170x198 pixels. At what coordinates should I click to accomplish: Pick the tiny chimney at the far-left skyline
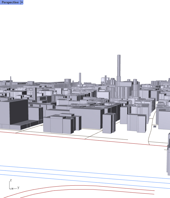pyautogui.click(x=11, y=78)
